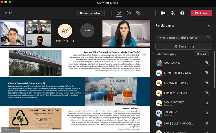Click slide number 14 badge
The image size is (216, 133).
point(144,54)
